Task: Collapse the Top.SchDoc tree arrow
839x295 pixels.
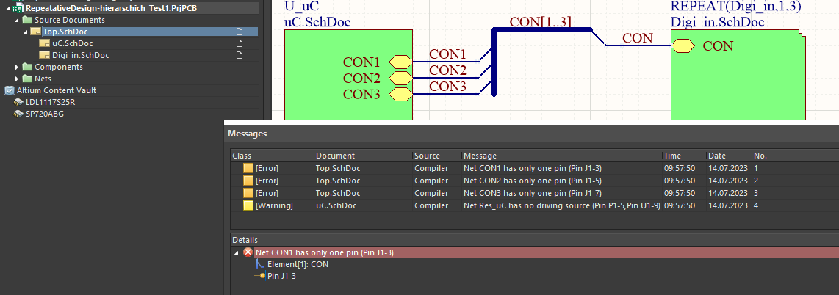Action: pos(25,32)
